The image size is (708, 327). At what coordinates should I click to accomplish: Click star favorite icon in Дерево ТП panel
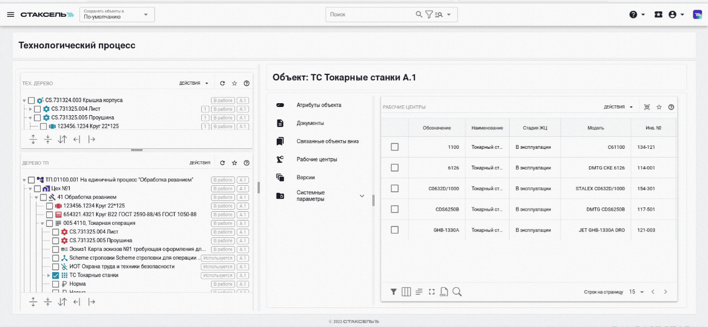click(x=234, y=163)
